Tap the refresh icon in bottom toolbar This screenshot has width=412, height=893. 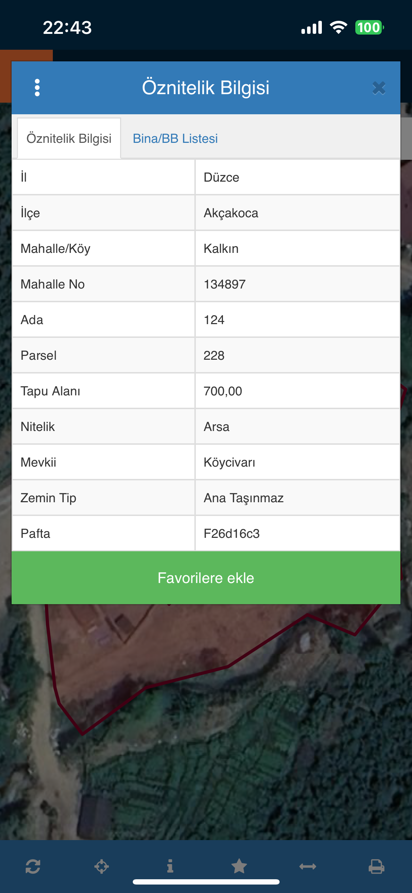point(33,866)
